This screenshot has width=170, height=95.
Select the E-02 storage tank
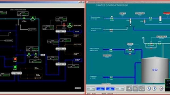(x=155, y=70)
